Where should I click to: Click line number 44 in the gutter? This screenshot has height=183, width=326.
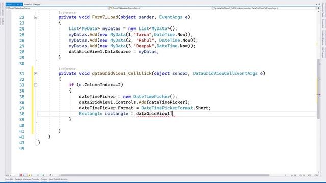click(22, 148)
